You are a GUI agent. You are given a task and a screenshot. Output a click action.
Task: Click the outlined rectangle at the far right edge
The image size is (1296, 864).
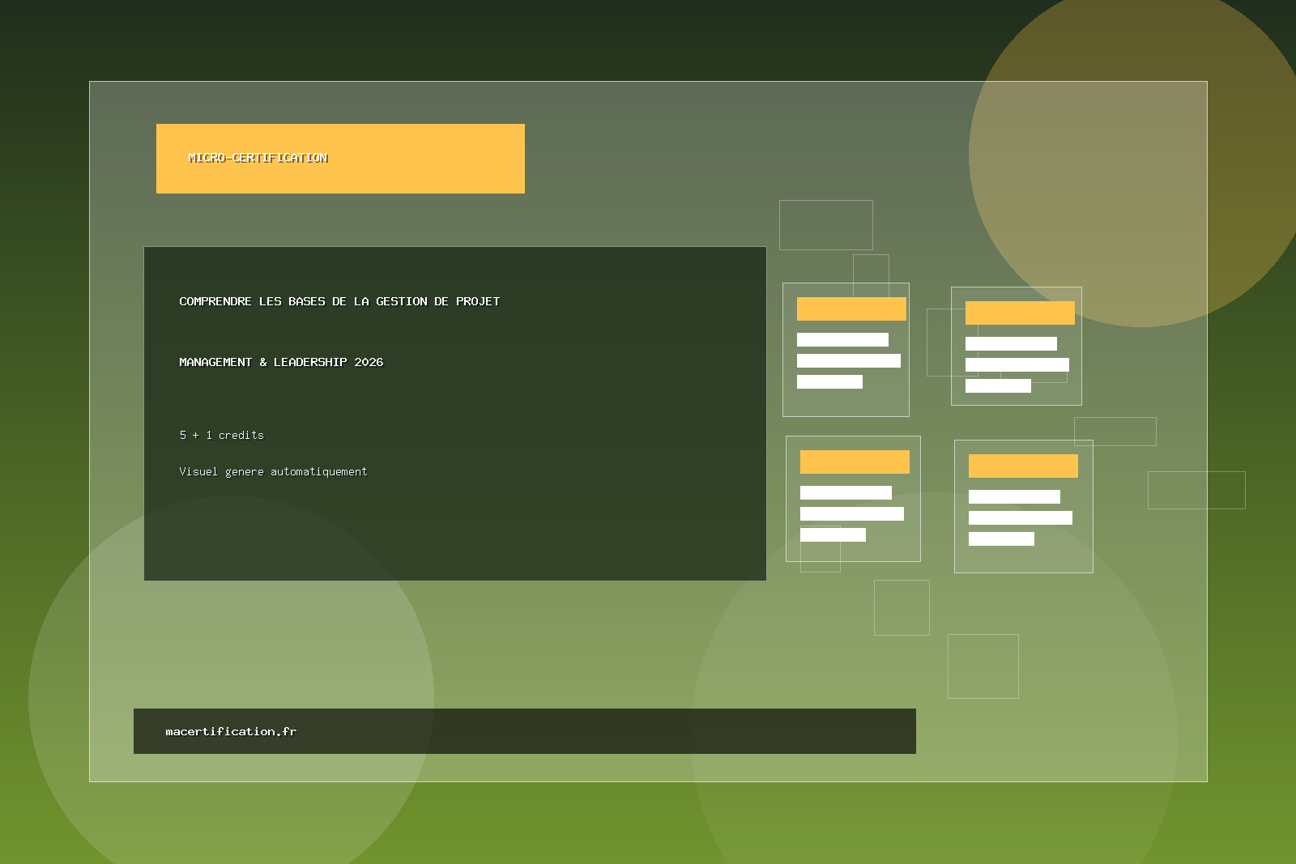tap(1196, 490)
